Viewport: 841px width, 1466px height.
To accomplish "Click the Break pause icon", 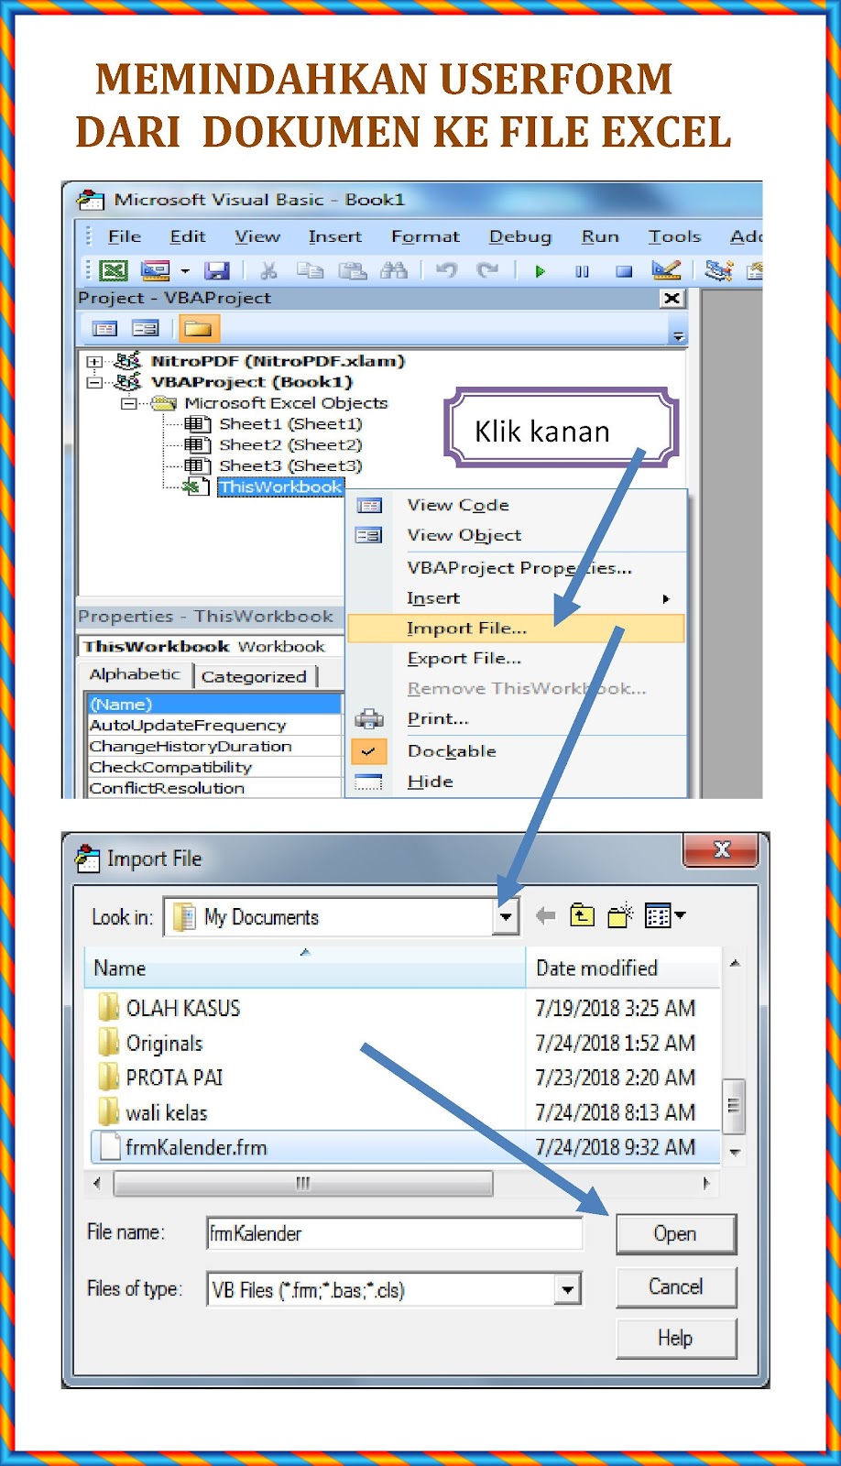I will (582, 271).
